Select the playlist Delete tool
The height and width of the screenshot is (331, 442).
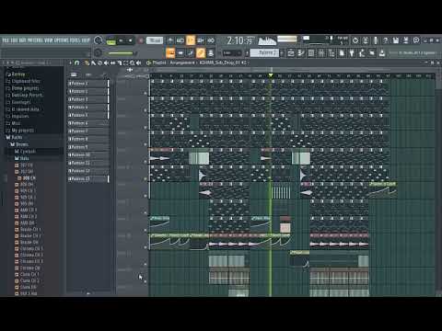click(x=99, y=63)
